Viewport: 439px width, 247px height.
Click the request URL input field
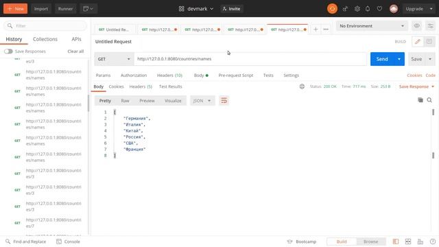click(x=250, y=59)
